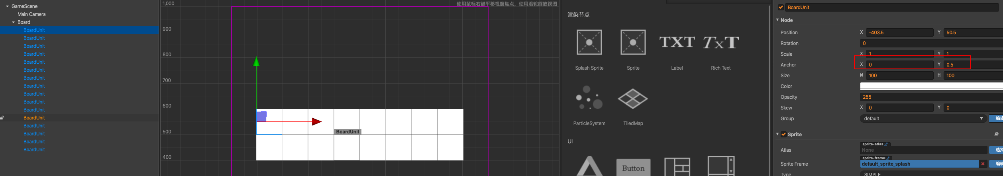Screen dimensions: 1003x176
Task: Click the Skew Y field
Action: click(973, 108)
